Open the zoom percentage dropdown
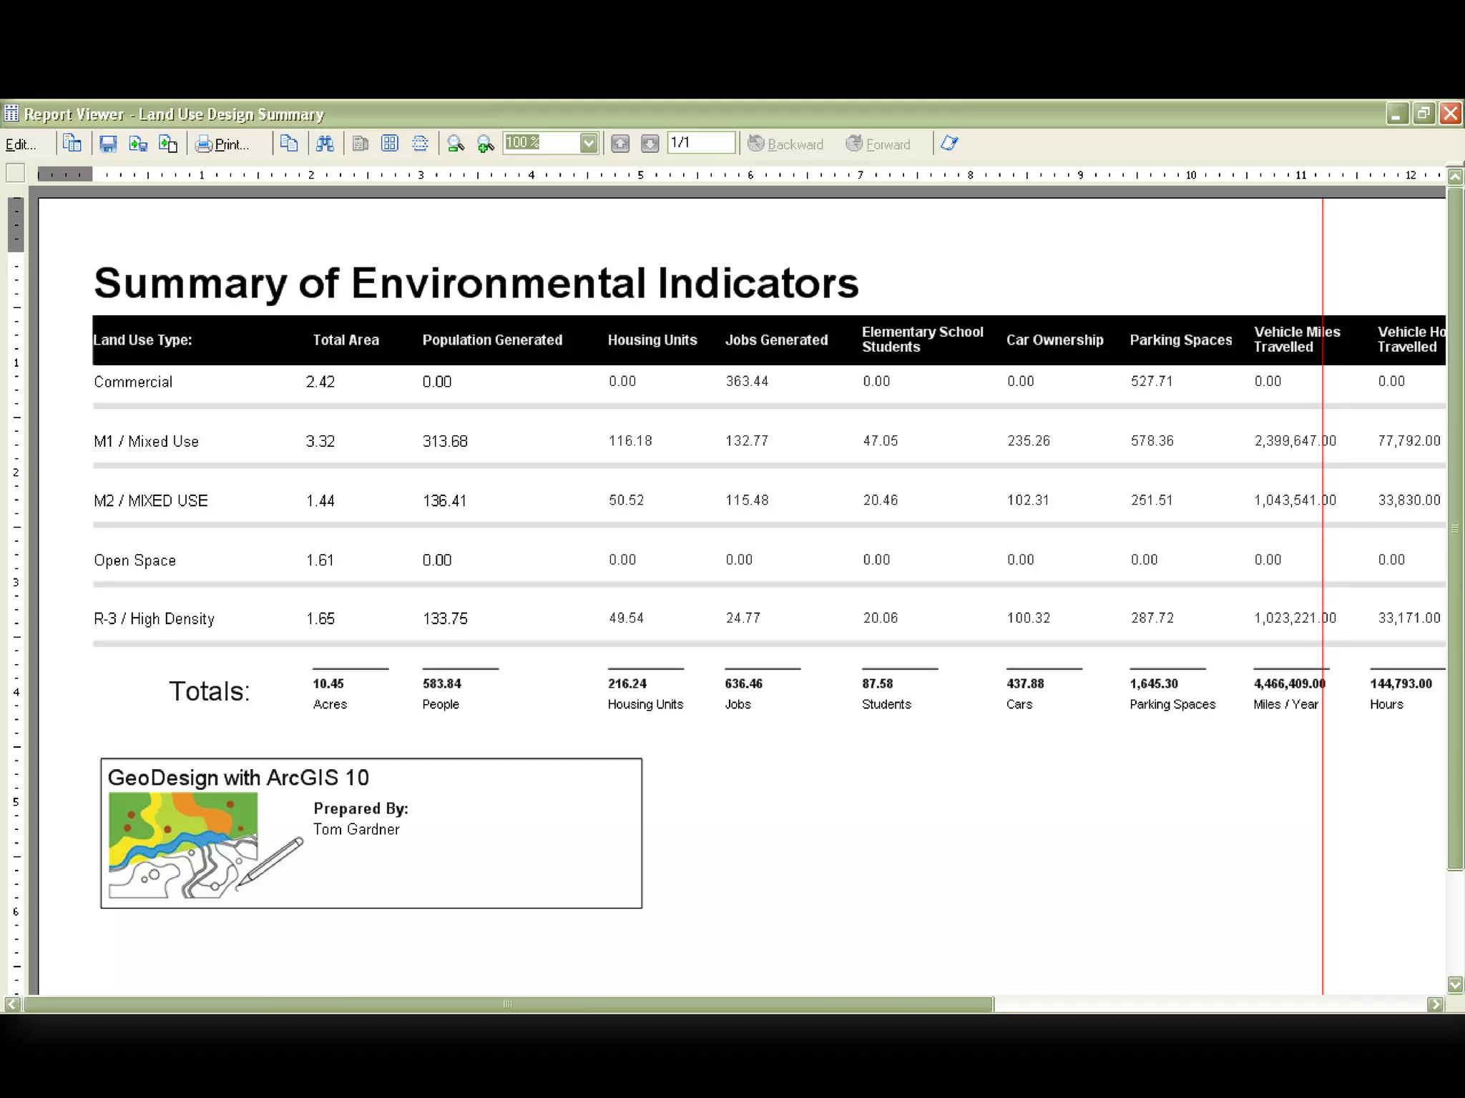The image size is (1465, 1098). tap(589, 144)
